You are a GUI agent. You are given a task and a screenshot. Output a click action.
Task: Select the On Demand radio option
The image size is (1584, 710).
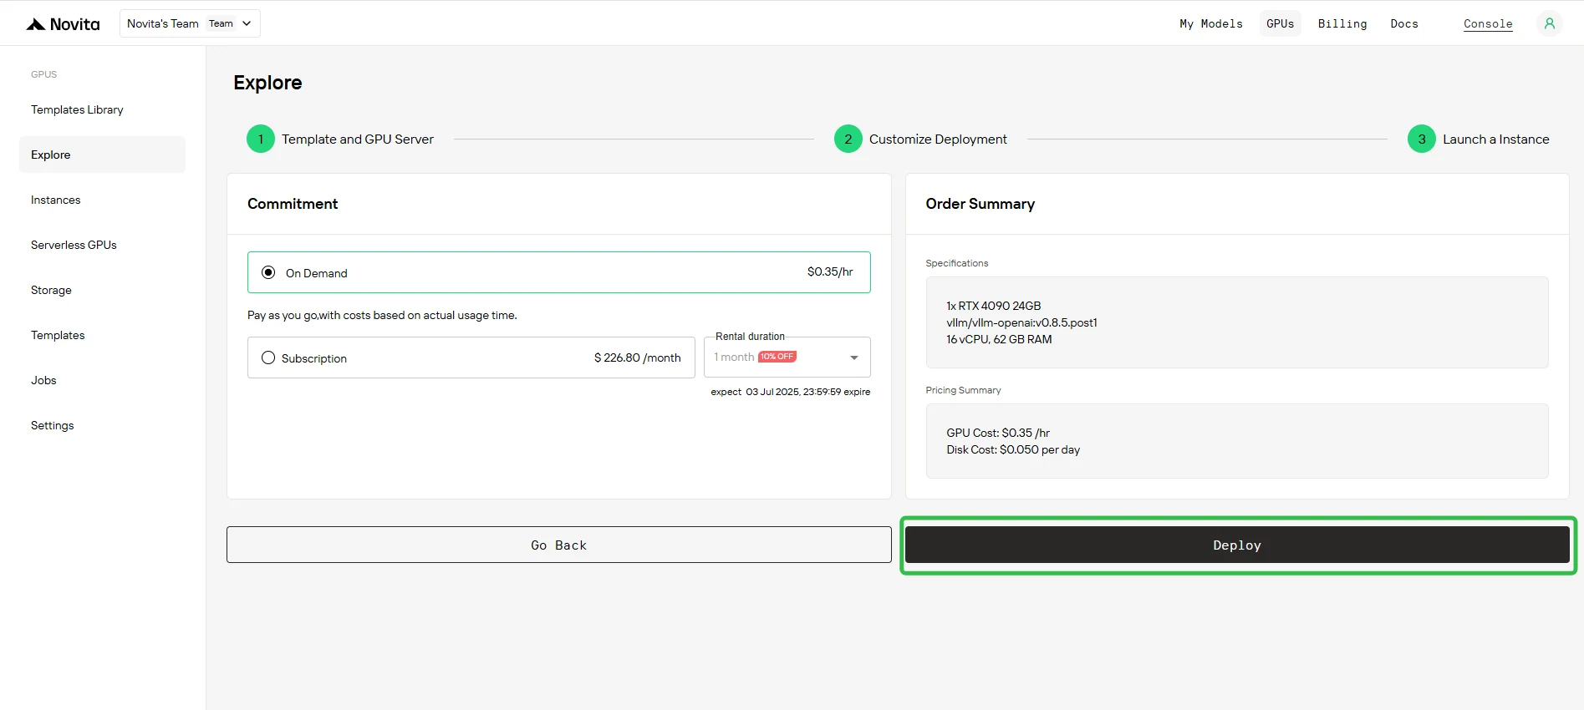[268, 272]
